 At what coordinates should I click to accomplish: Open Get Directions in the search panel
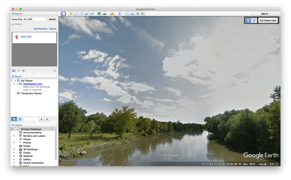[x=40, y=28]
